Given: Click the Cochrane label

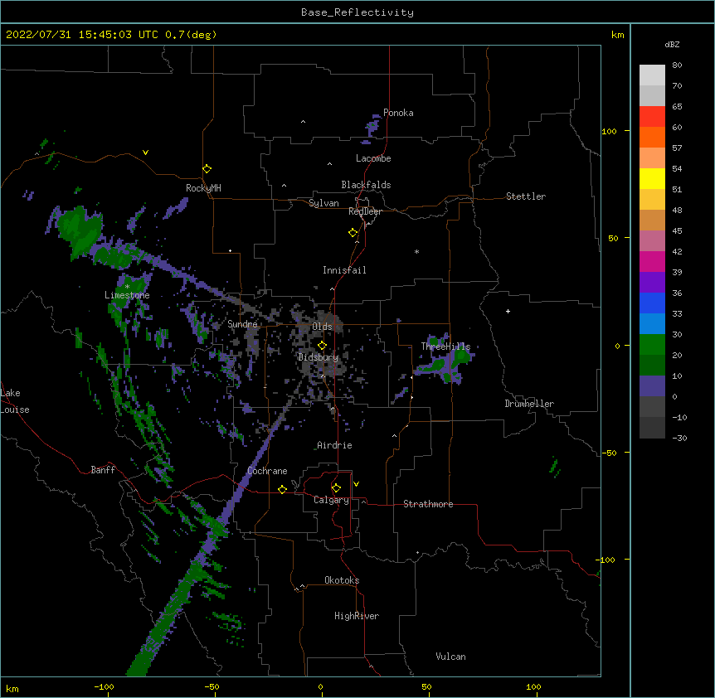Looking at the screenshot, I should (267, 471).
